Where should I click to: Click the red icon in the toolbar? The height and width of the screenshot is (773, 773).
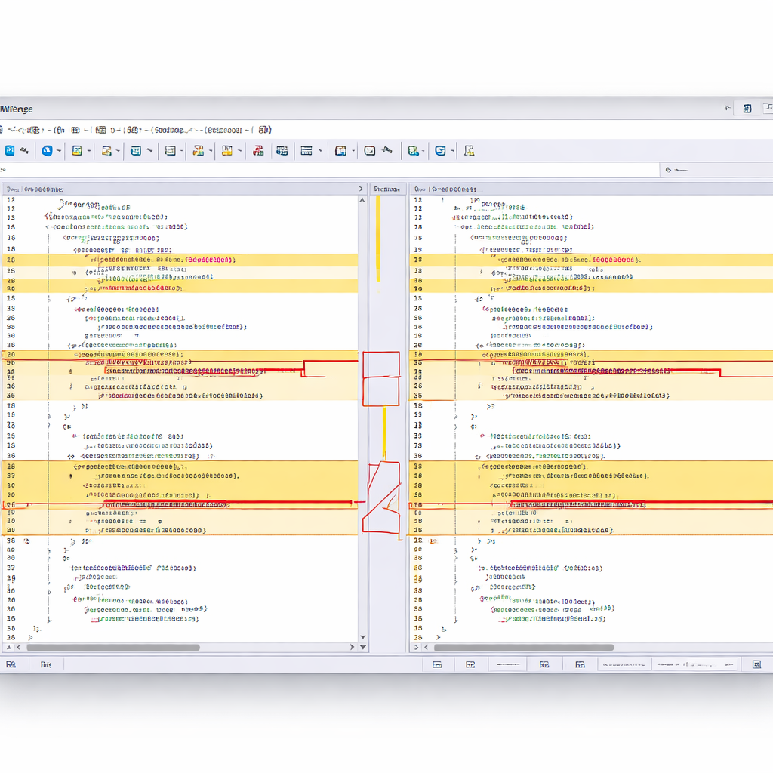point(258,151)
